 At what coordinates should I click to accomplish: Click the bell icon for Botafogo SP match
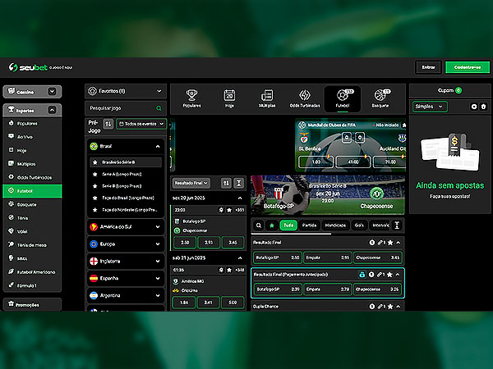(x=221, y=210)
